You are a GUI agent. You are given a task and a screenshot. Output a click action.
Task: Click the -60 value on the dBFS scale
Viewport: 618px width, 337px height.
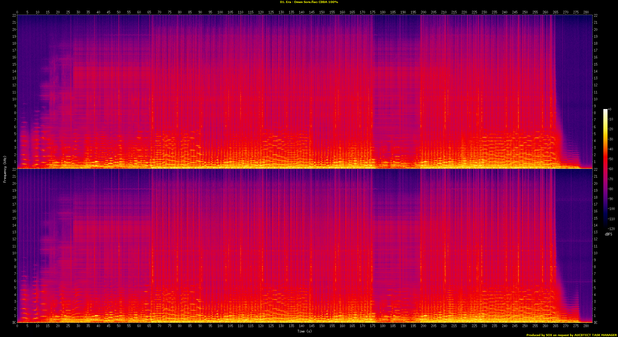[611, 169]
